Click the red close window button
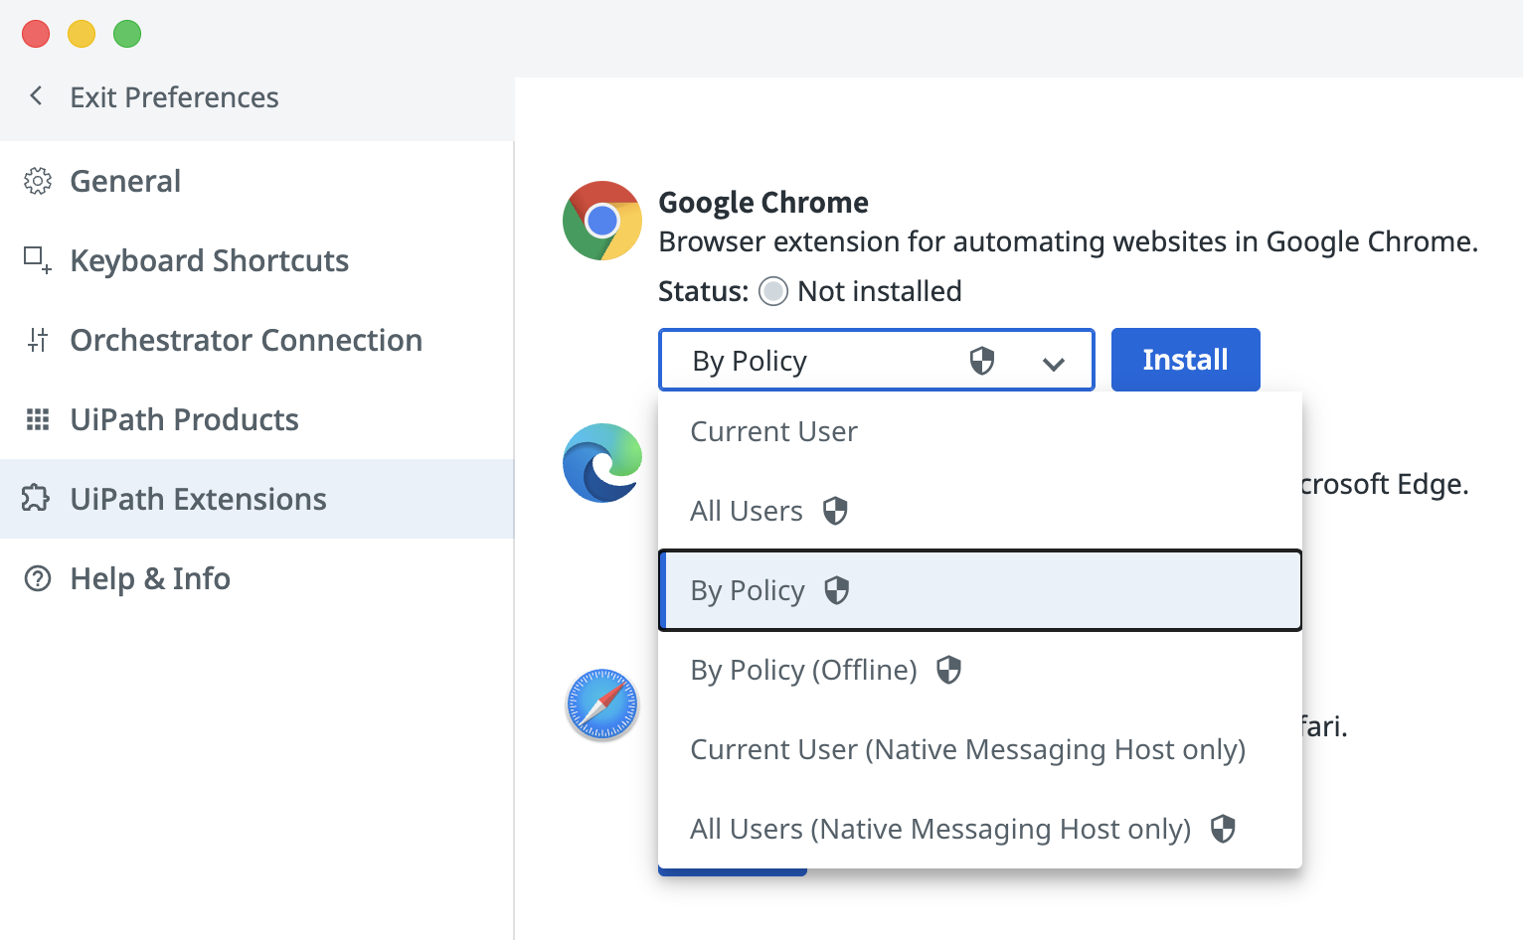Image resolution: width=1523 pixels, height=940 pixels. [36, 34]
